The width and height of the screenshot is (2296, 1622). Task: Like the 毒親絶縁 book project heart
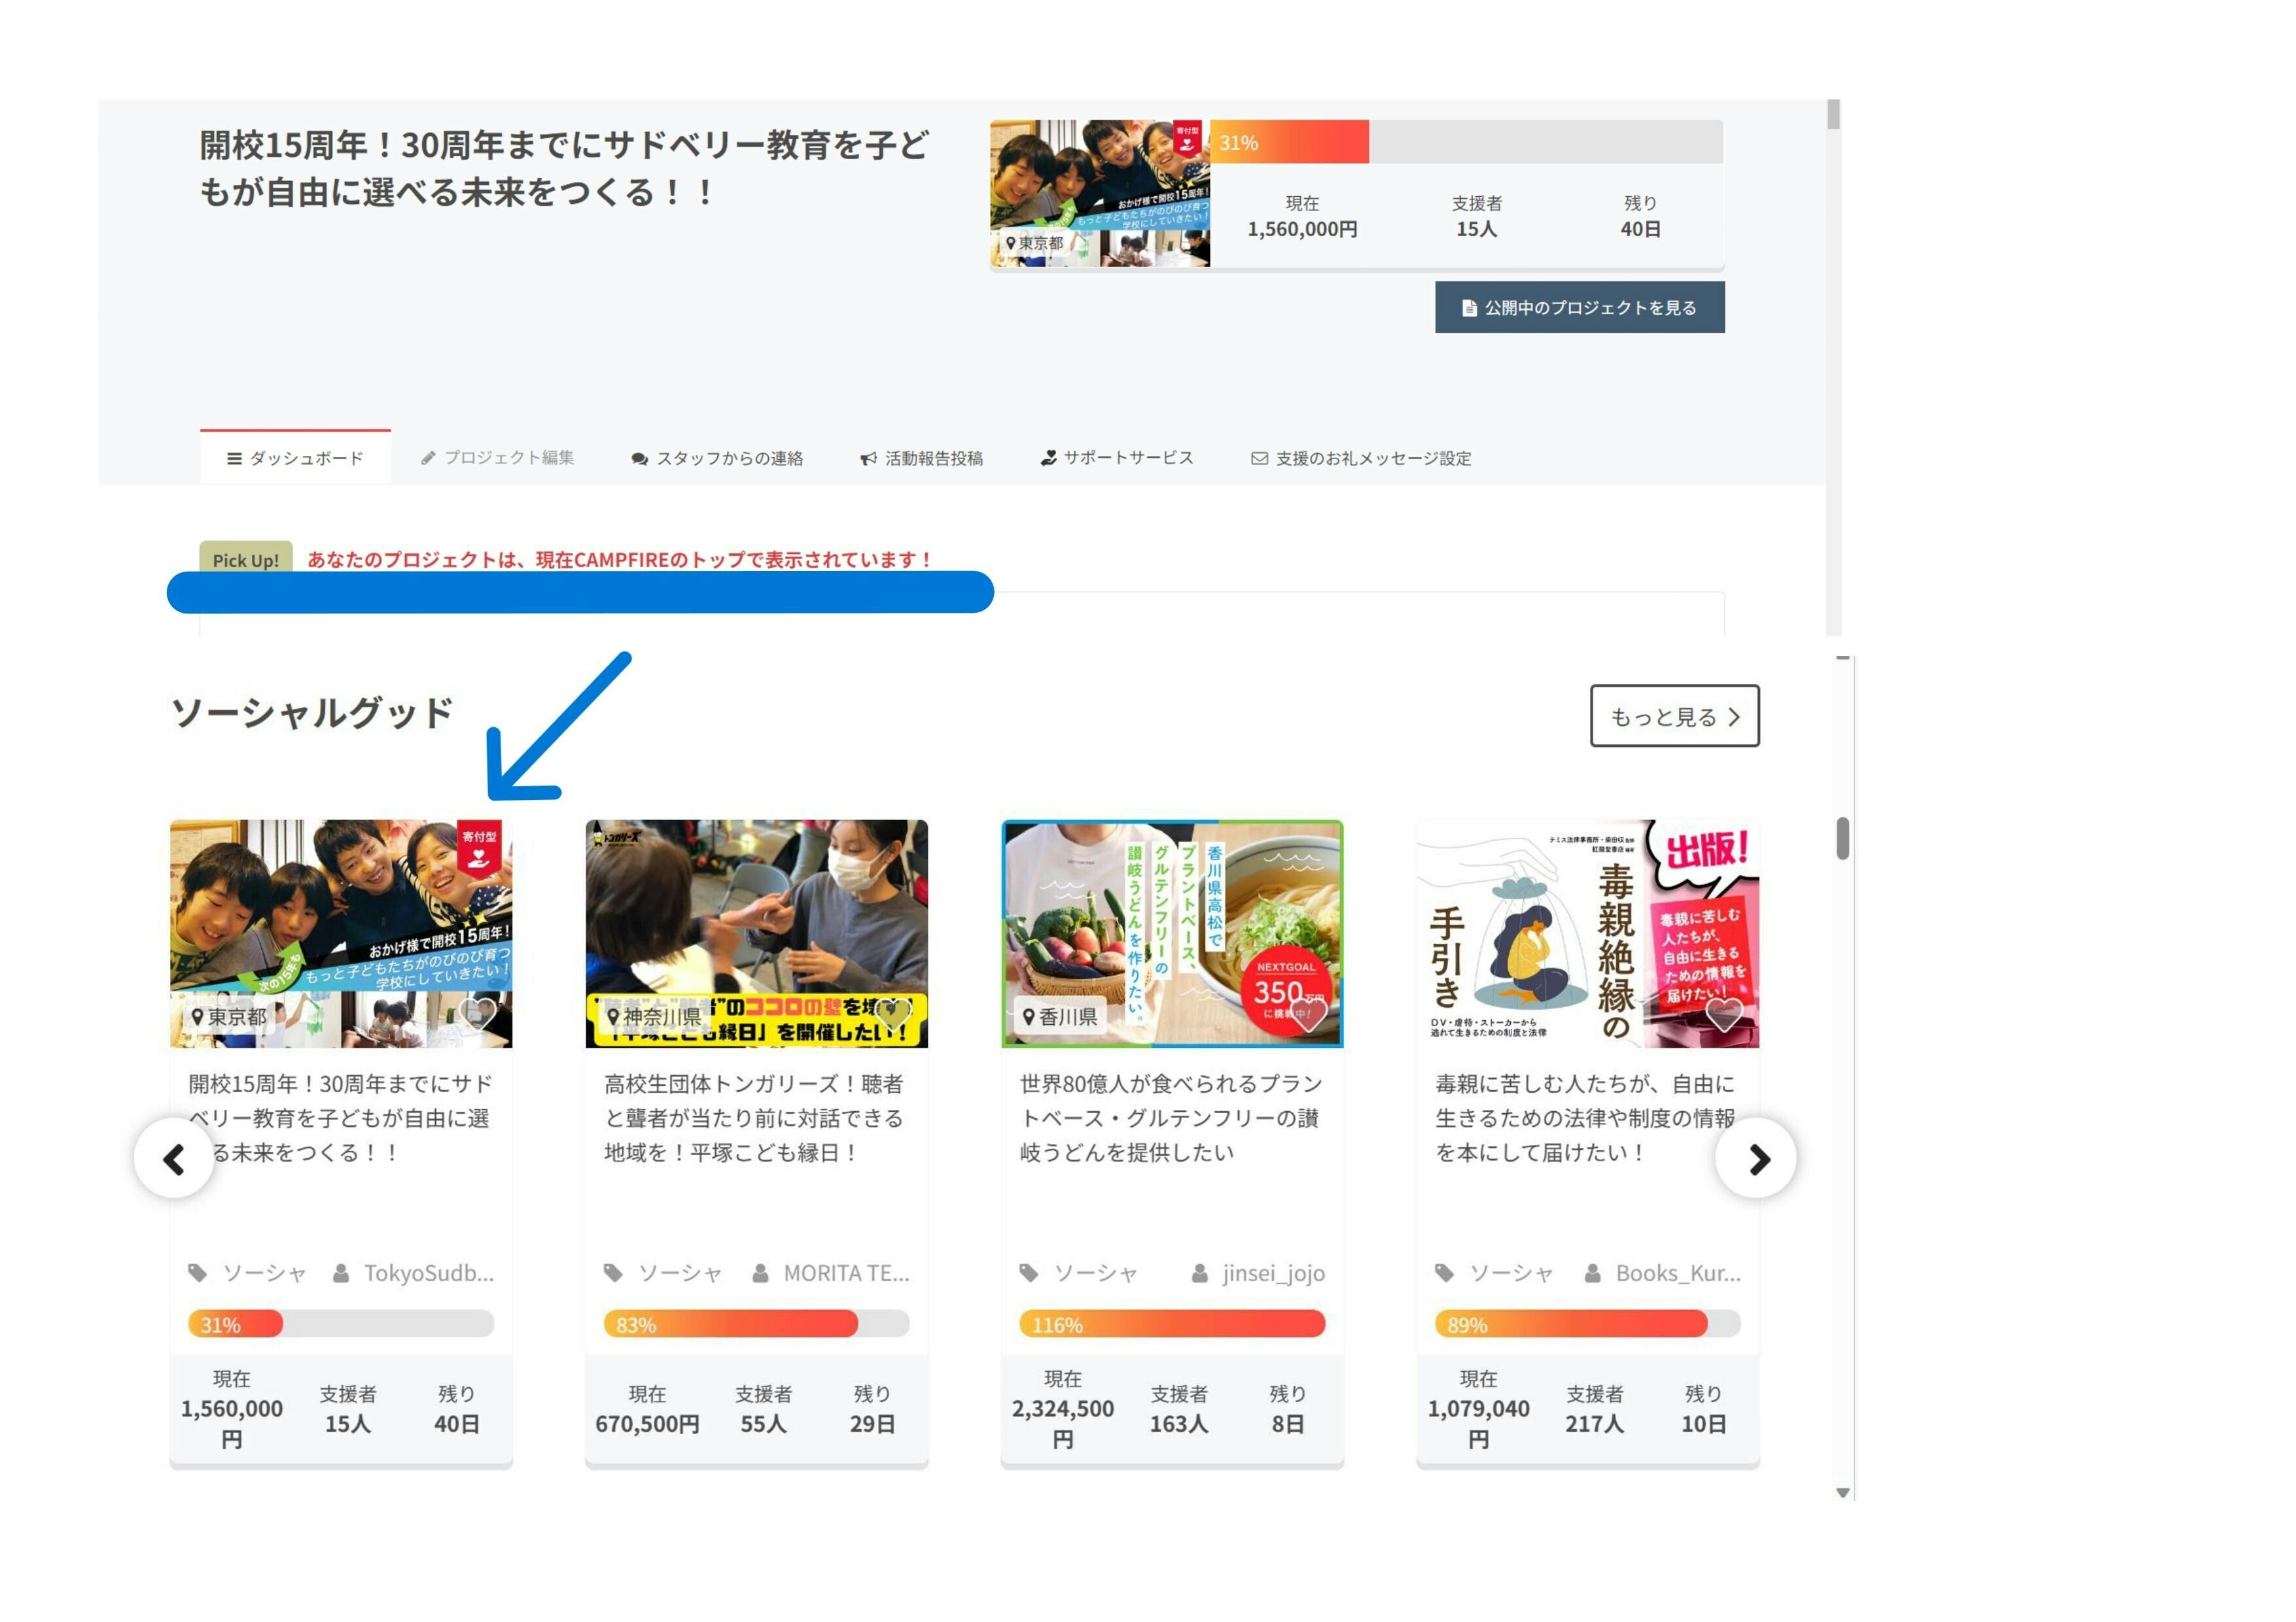pos(1724,1014)
